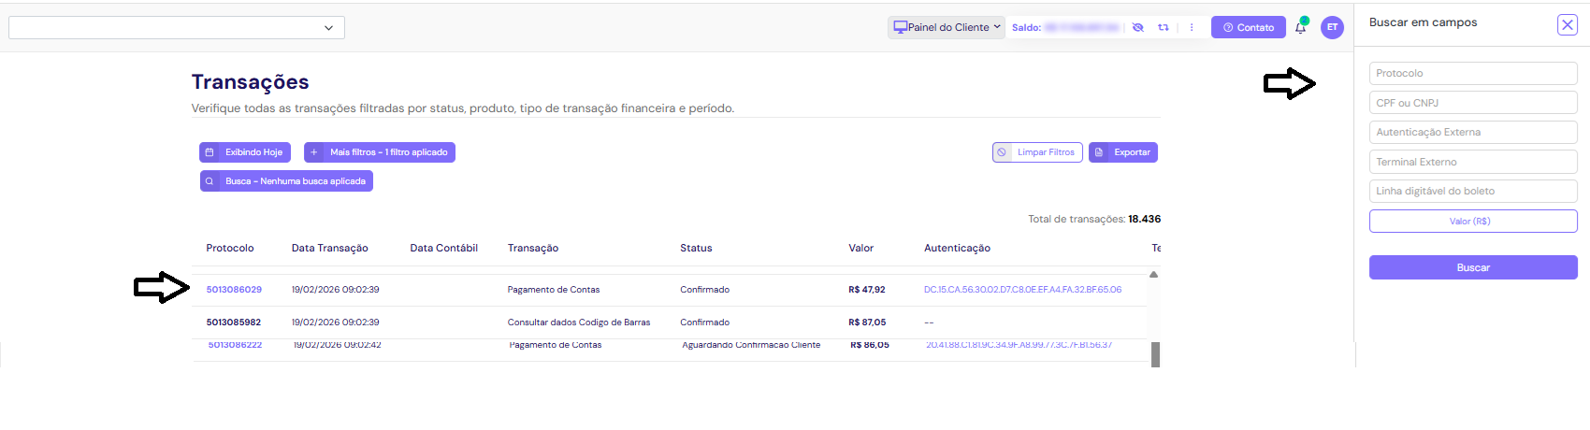
Task: Click plus icon on Mais filtros
Action: click(314, 152)
